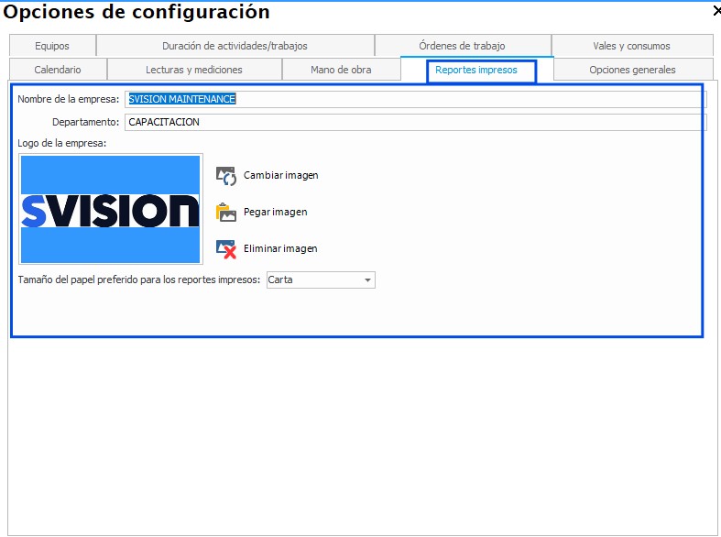Choose the Eliminar imagen label
The width and height of the screenshot is (721, 537).
[x=280, y=248]
